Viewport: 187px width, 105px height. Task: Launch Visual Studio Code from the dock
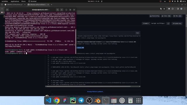49,100
